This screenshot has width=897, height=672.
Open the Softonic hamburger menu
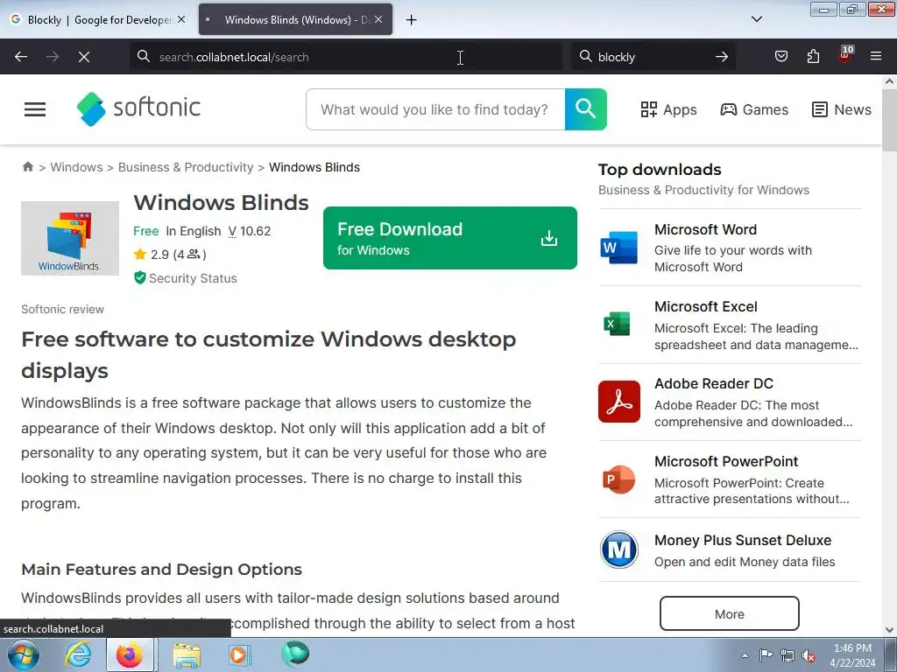coord(35,109)
